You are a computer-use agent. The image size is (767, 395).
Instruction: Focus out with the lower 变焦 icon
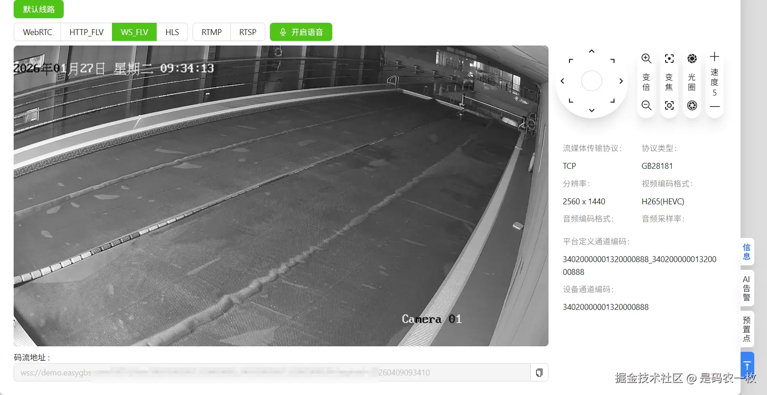pyautogui.click(x=669, y=106)
